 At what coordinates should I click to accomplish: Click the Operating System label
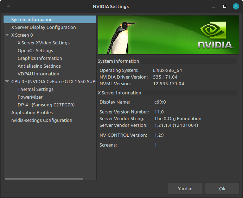(x=119, y=70)
